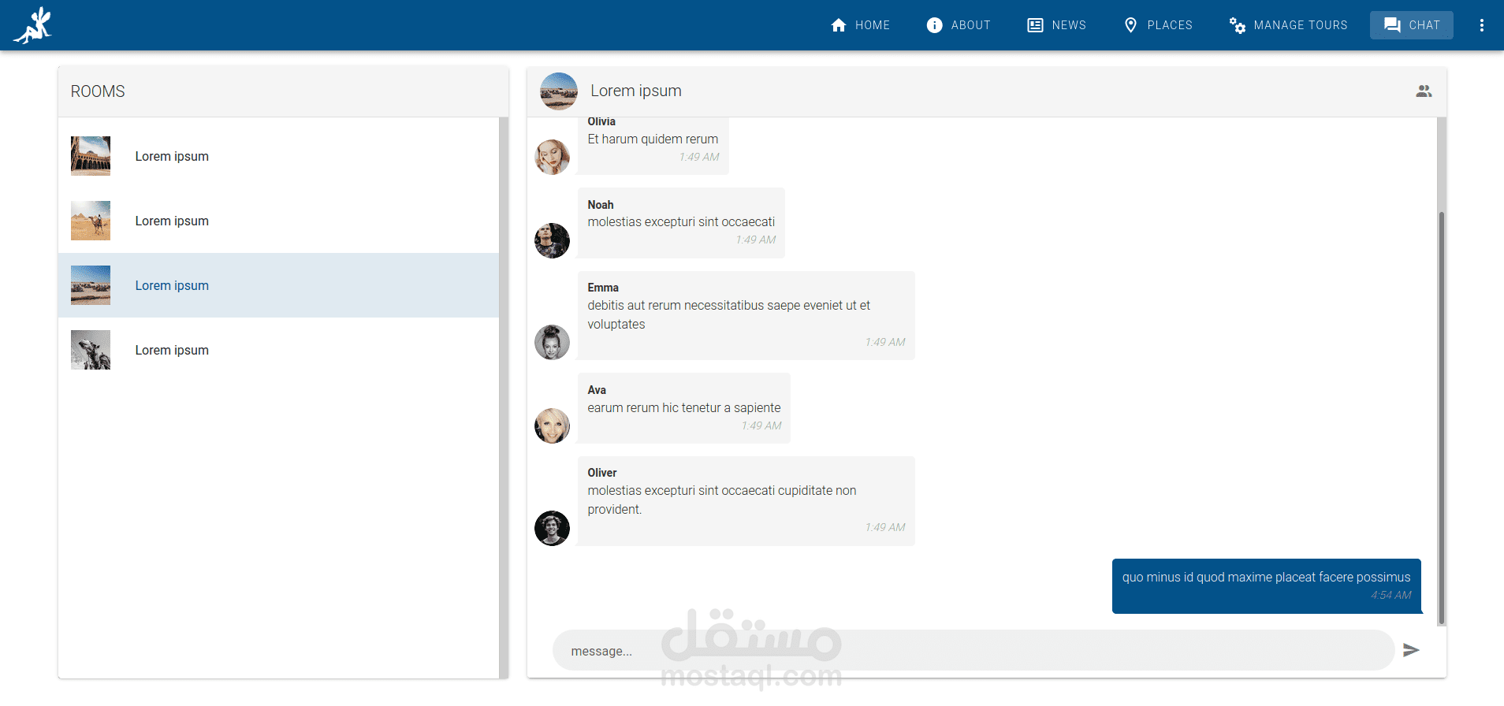Image resolution: width=1504 pixels, height=706 pixels.
Task: Focus the message input field
Action: 974,651
